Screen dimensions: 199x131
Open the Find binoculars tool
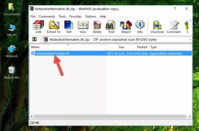click(111, 27)
